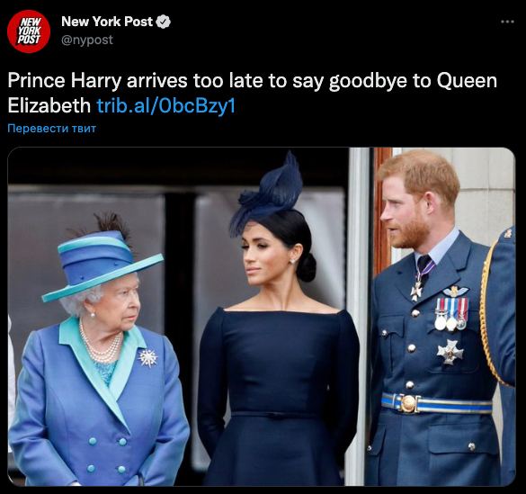Click the tweet headline text about Prince Harry

click(253, 93)
